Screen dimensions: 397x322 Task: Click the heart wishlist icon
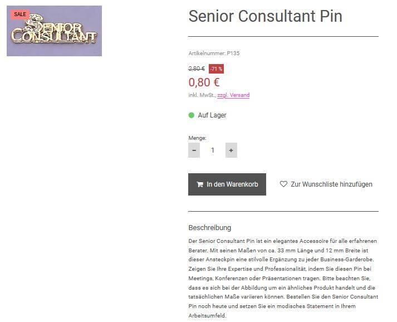point(283,184)
